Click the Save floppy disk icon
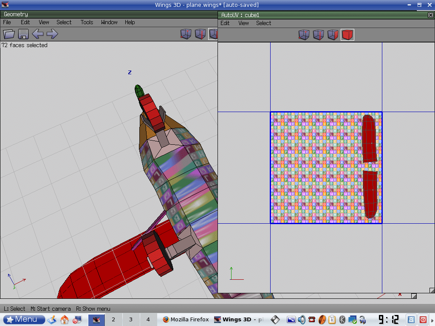This screenshot has height=326, width=435. click(x=23, y=34)
